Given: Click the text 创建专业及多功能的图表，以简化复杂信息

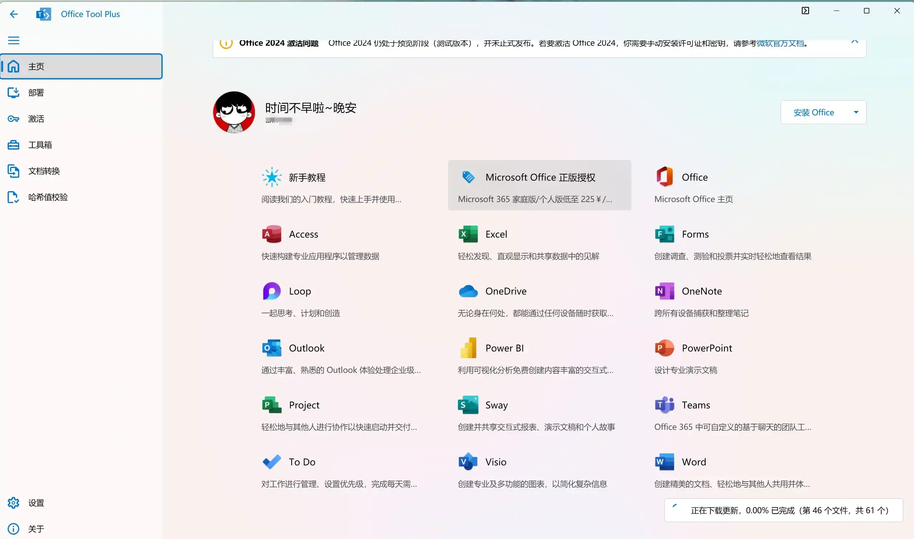Looking at the screenshot, I should [x=533, y=484].
